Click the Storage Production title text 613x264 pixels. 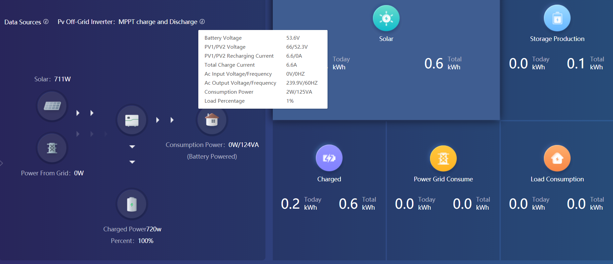[557, 39]
